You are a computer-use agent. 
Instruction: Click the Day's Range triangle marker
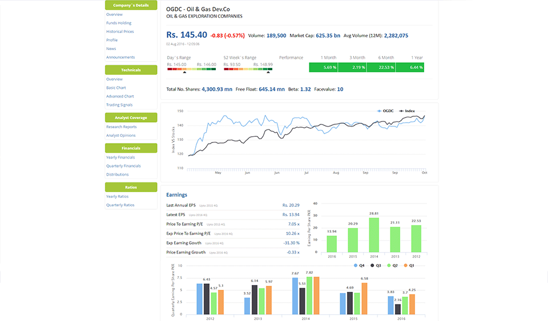[184, 72]
